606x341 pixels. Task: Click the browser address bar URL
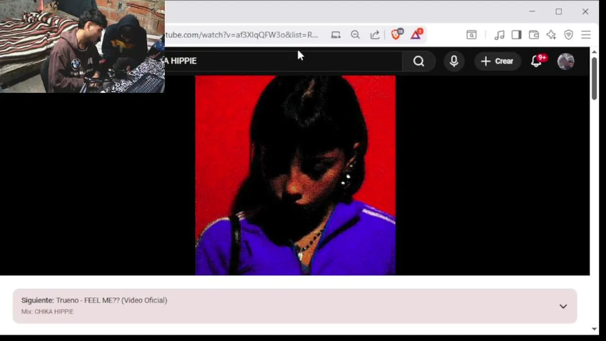tap(241, 35)
